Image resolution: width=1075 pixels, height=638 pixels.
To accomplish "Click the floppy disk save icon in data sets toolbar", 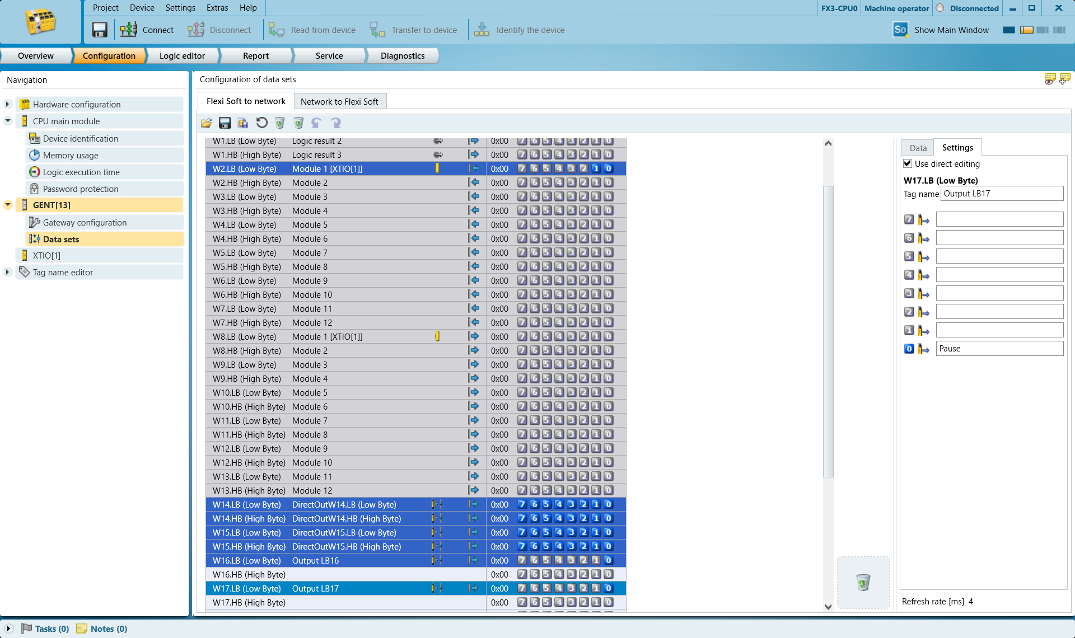I will click(225, 123).
